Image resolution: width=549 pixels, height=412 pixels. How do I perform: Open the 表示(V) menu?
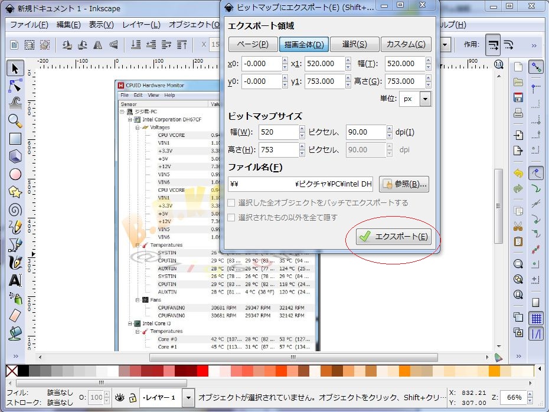click(x=101, y=25)
